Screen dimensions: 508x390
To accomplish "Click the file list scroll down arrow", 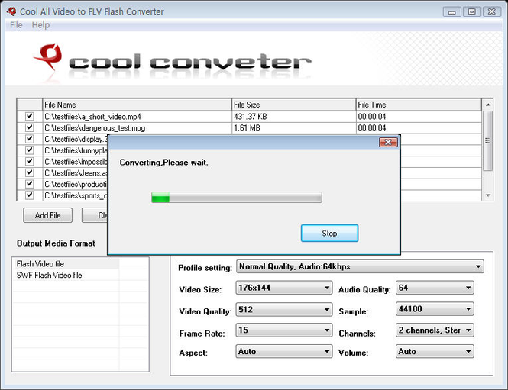I will (x=488, y=195).
